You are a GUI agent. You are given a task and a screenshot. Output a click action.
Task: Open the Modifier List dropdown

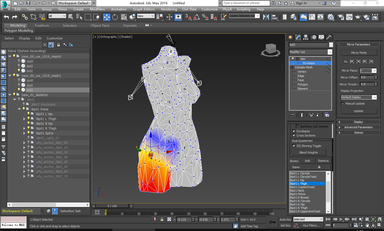coord(330,52)
